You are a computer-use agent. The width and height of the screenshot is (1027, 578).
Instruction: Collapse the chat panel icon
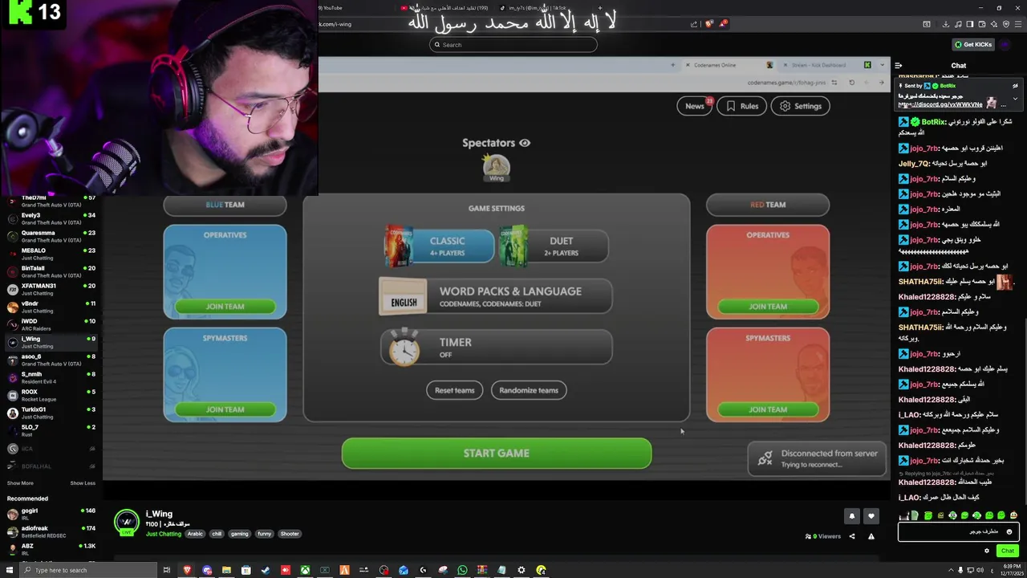point(899,66)
